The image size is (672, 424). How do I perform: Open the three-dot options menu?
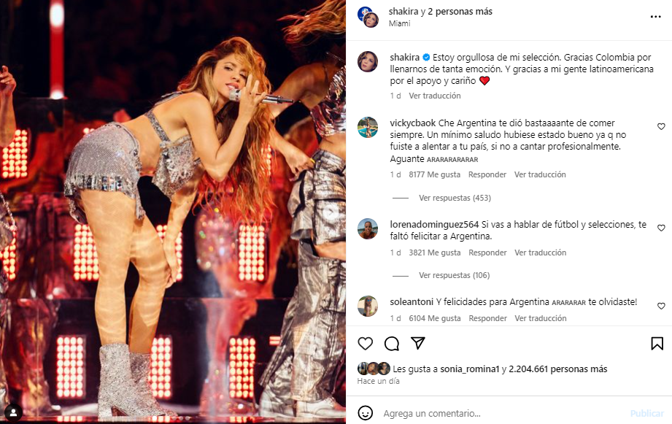tap(655, 16)
